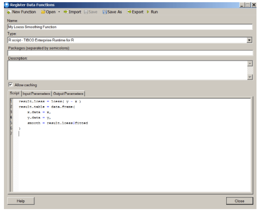Click the Register Data Functions title icon
This screenshot has height=213, width=260.
pos(7,5)
